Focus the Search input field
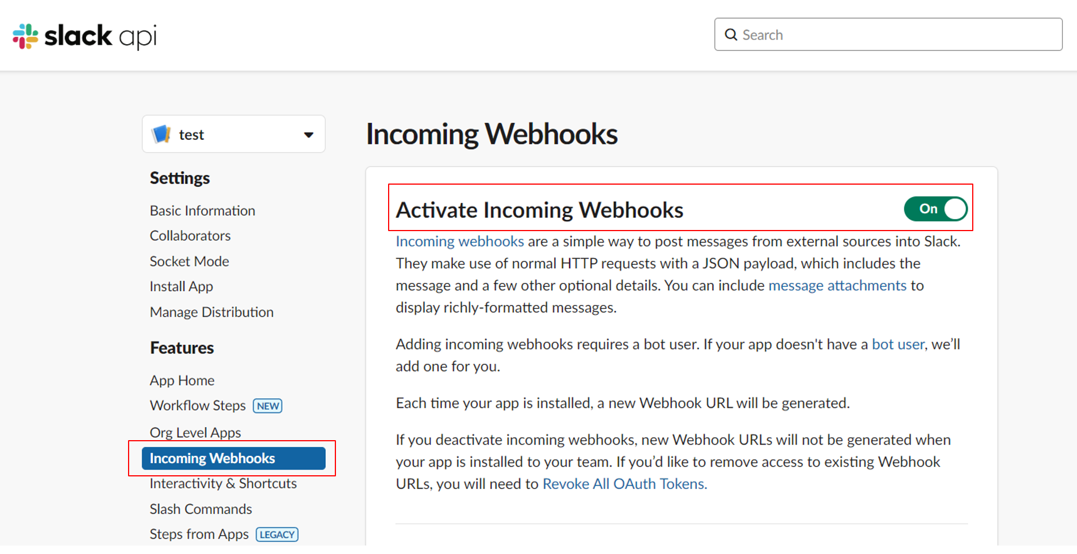Viewport: 1077px width, 554px height. point(895,35)
